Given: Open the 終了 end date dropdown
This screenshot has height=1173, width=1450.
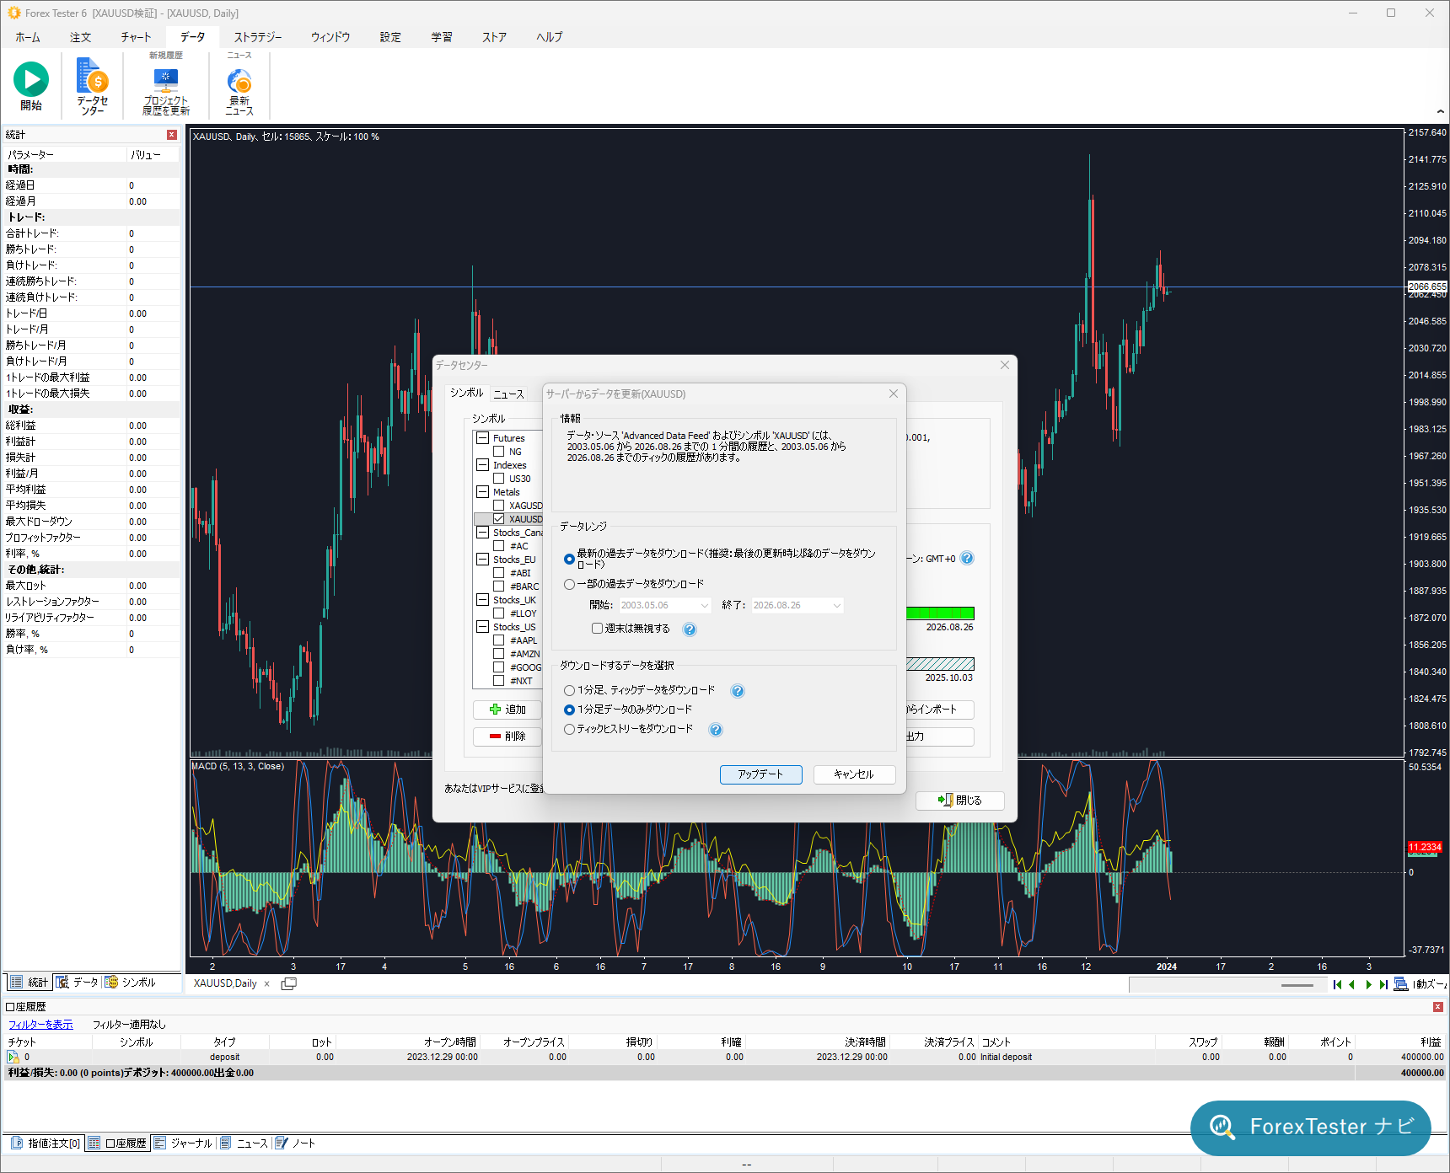Looking at the screenshot, I should click(x=836, y=606).
